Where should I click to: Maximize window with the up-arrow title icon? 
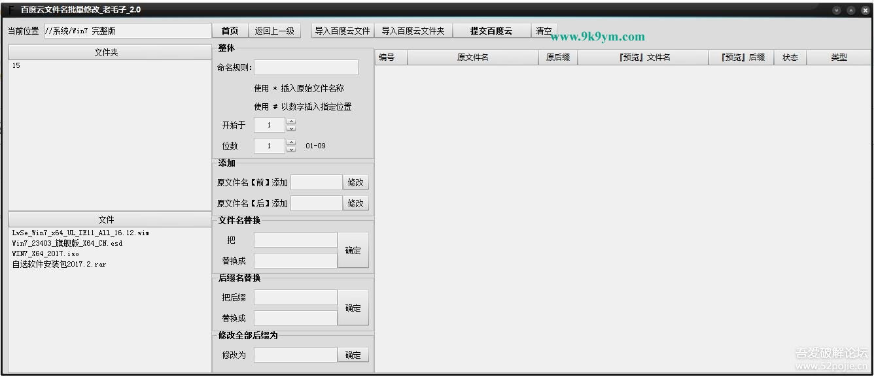(x=851, y=10)
